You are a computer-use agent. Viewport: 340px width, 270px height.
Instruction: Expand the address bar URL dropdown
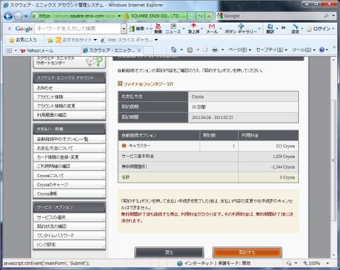tap(119, 16)
